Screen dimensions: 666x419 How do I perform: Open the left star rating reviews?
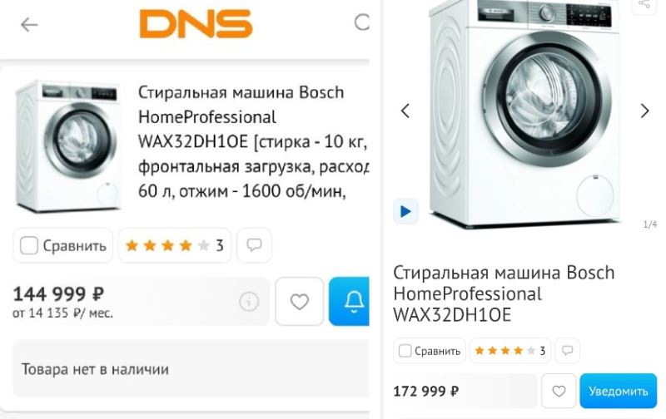pos(175,245)
